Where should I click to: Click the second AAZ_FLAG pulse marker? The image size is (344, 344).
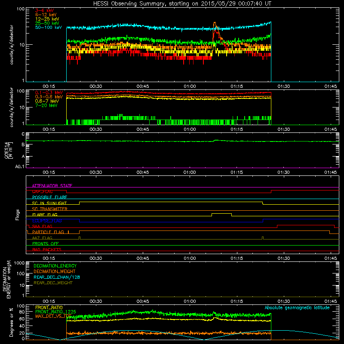click(263, 238)
